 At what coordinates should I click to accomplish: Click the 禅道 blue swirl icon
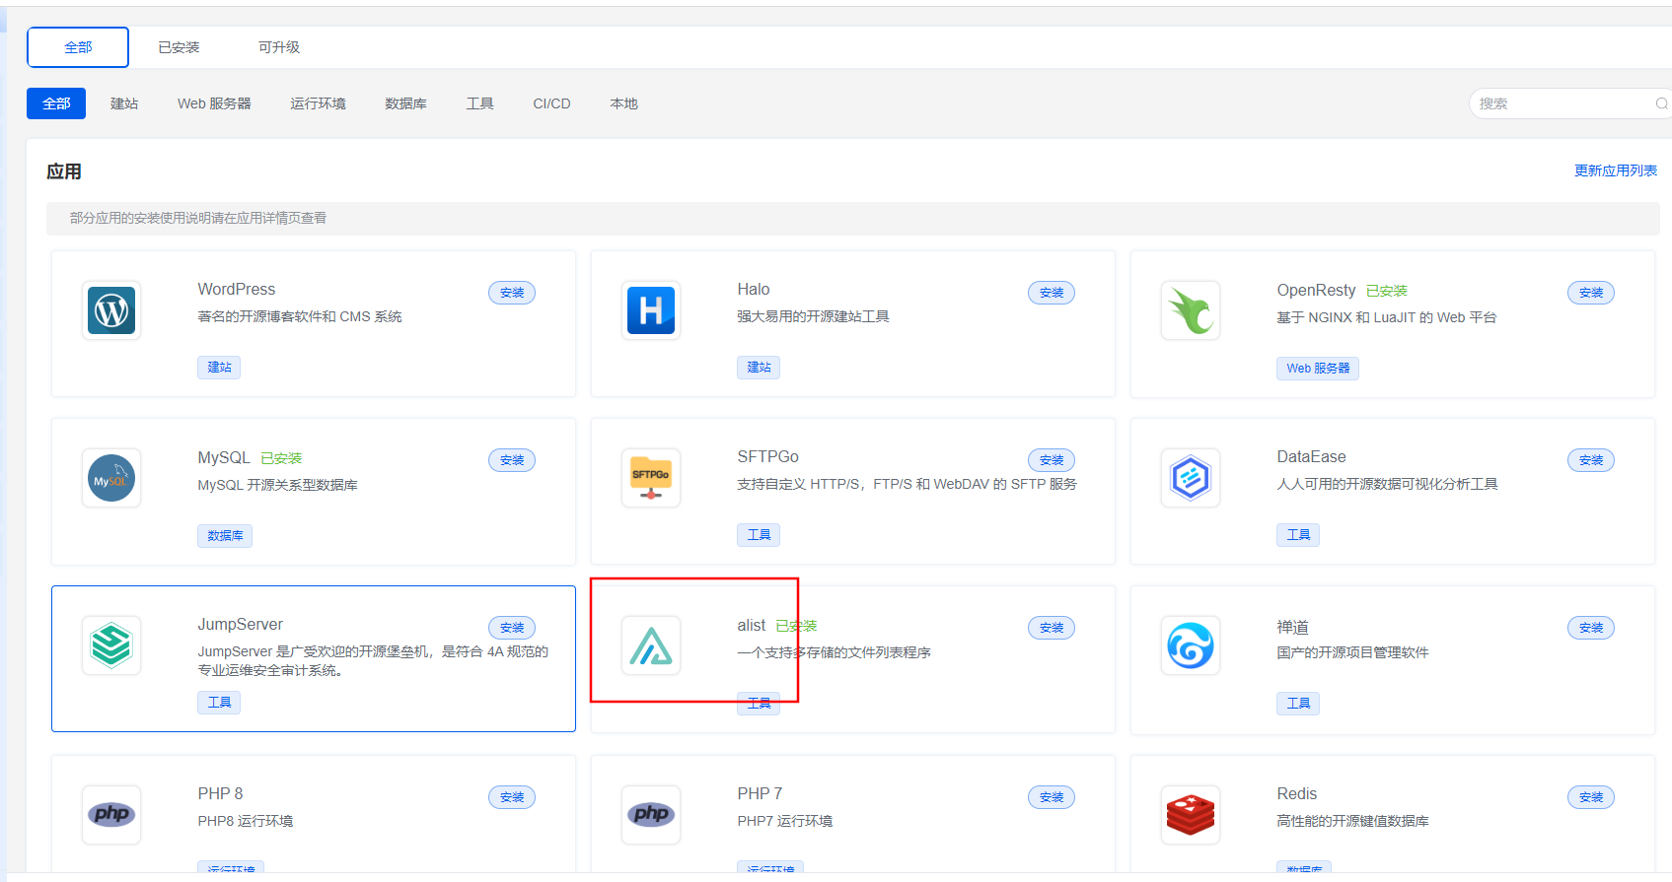coord(1191,645)
